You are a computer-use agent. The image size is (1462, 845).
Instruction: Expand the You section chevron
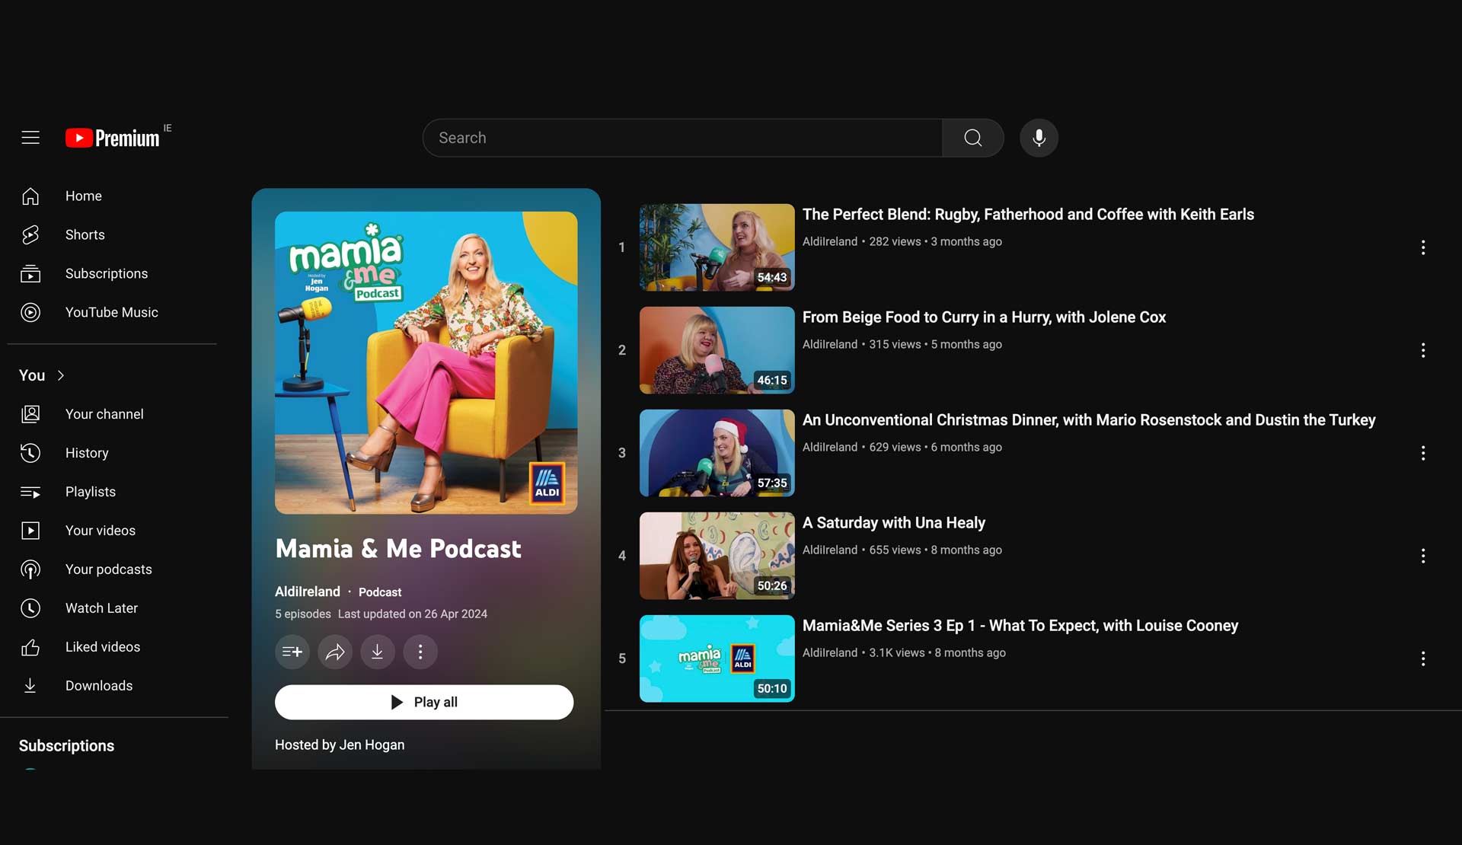point(61,375)
